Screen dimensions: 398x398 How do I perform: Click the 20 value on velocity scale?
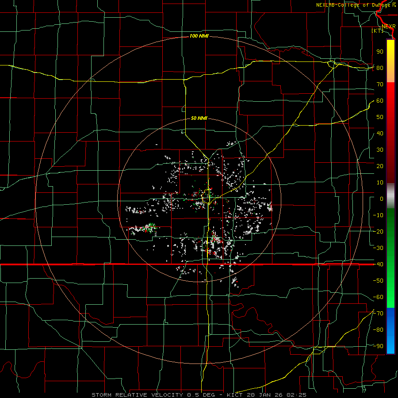pyautogui.click(x=380, y=166)
